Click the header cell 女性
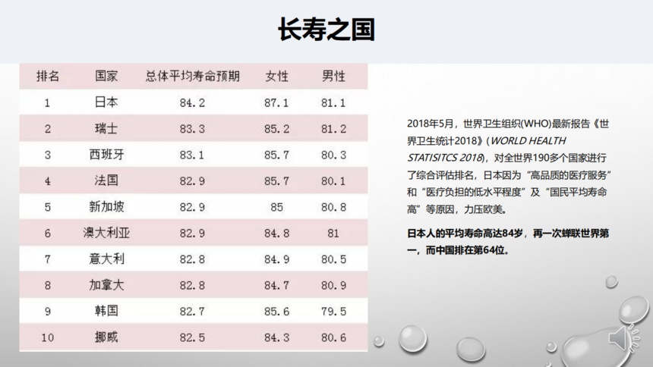Screen dimensions: 653x367 pos(276,76)
